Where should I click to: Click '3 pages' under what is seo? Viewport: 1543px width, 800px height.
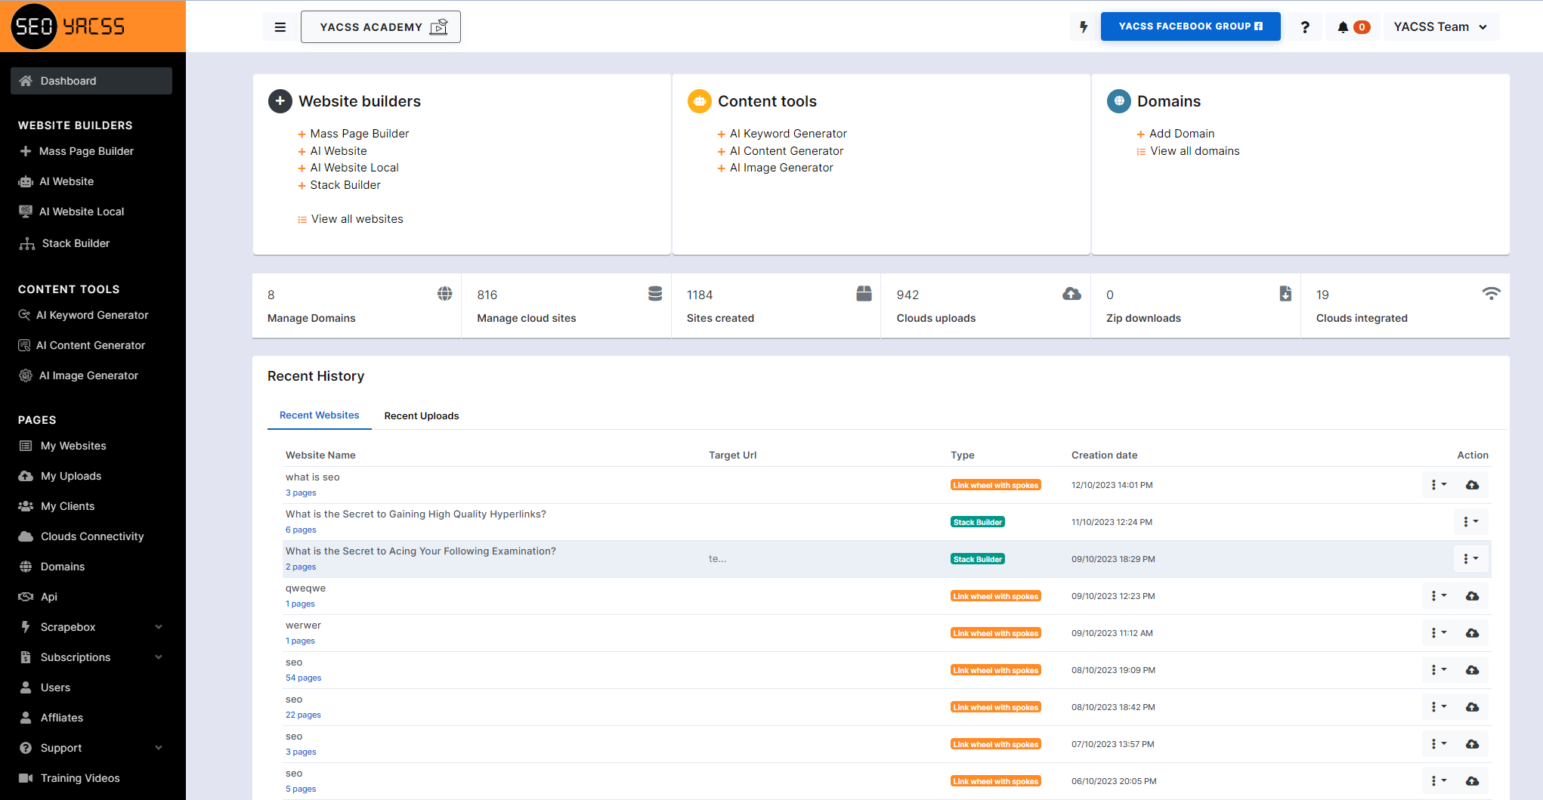pyautogui.click(x=301, y=493)
